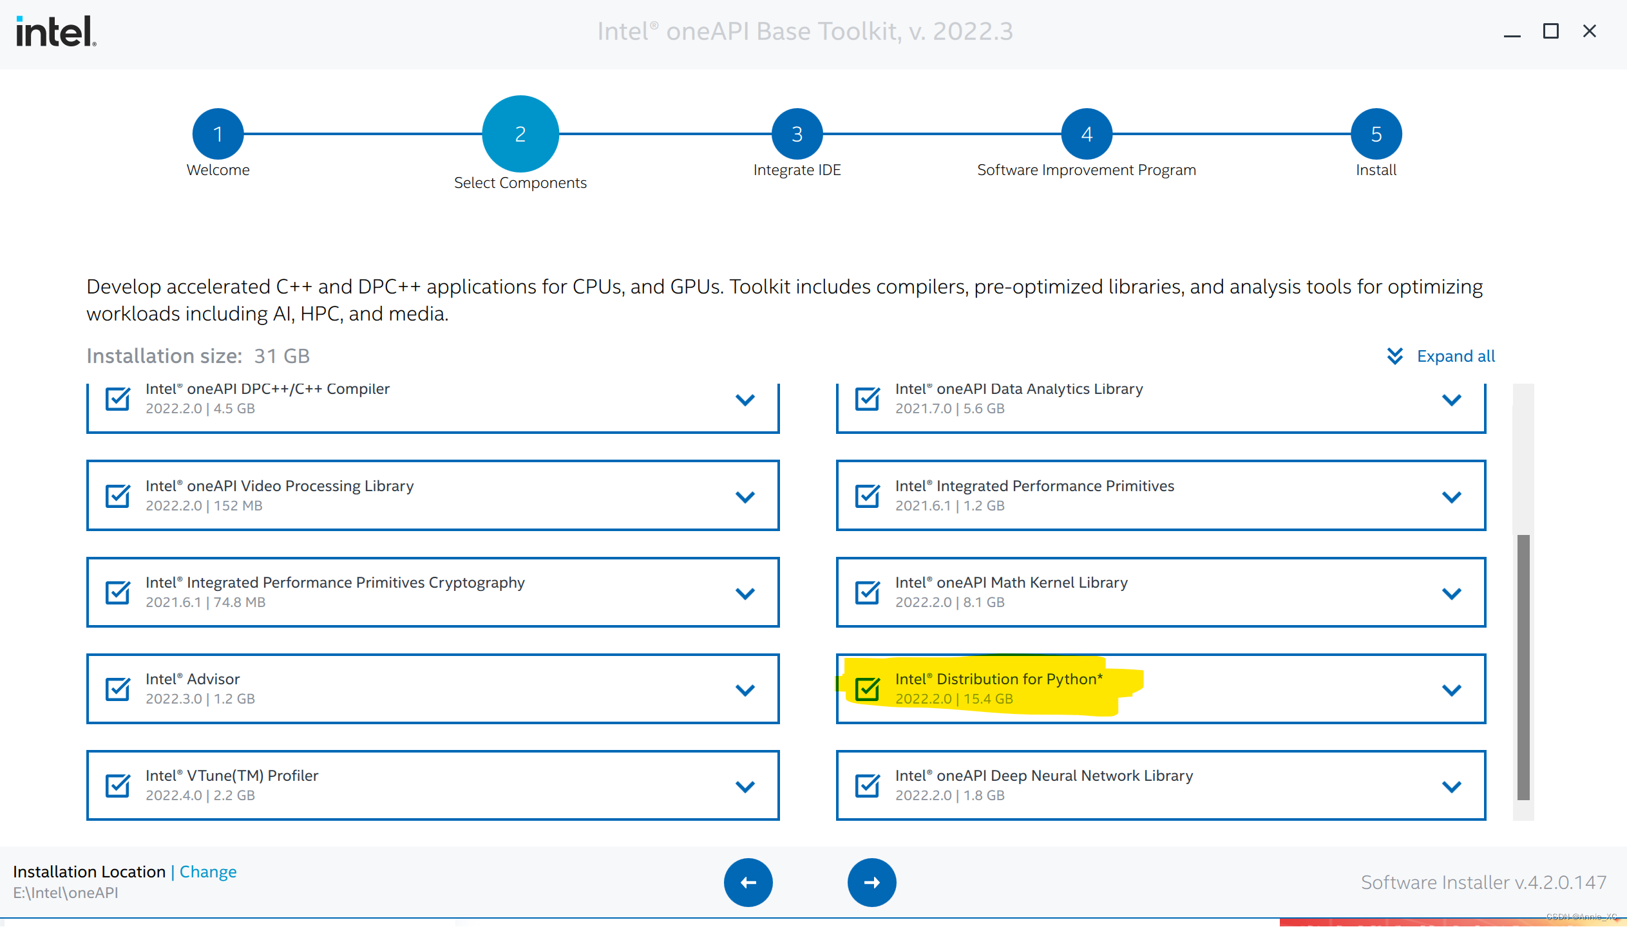The height and width of the screenshot is (927, 1627).
Task: Click the back arrow button
Action: (x=748, y=883)
